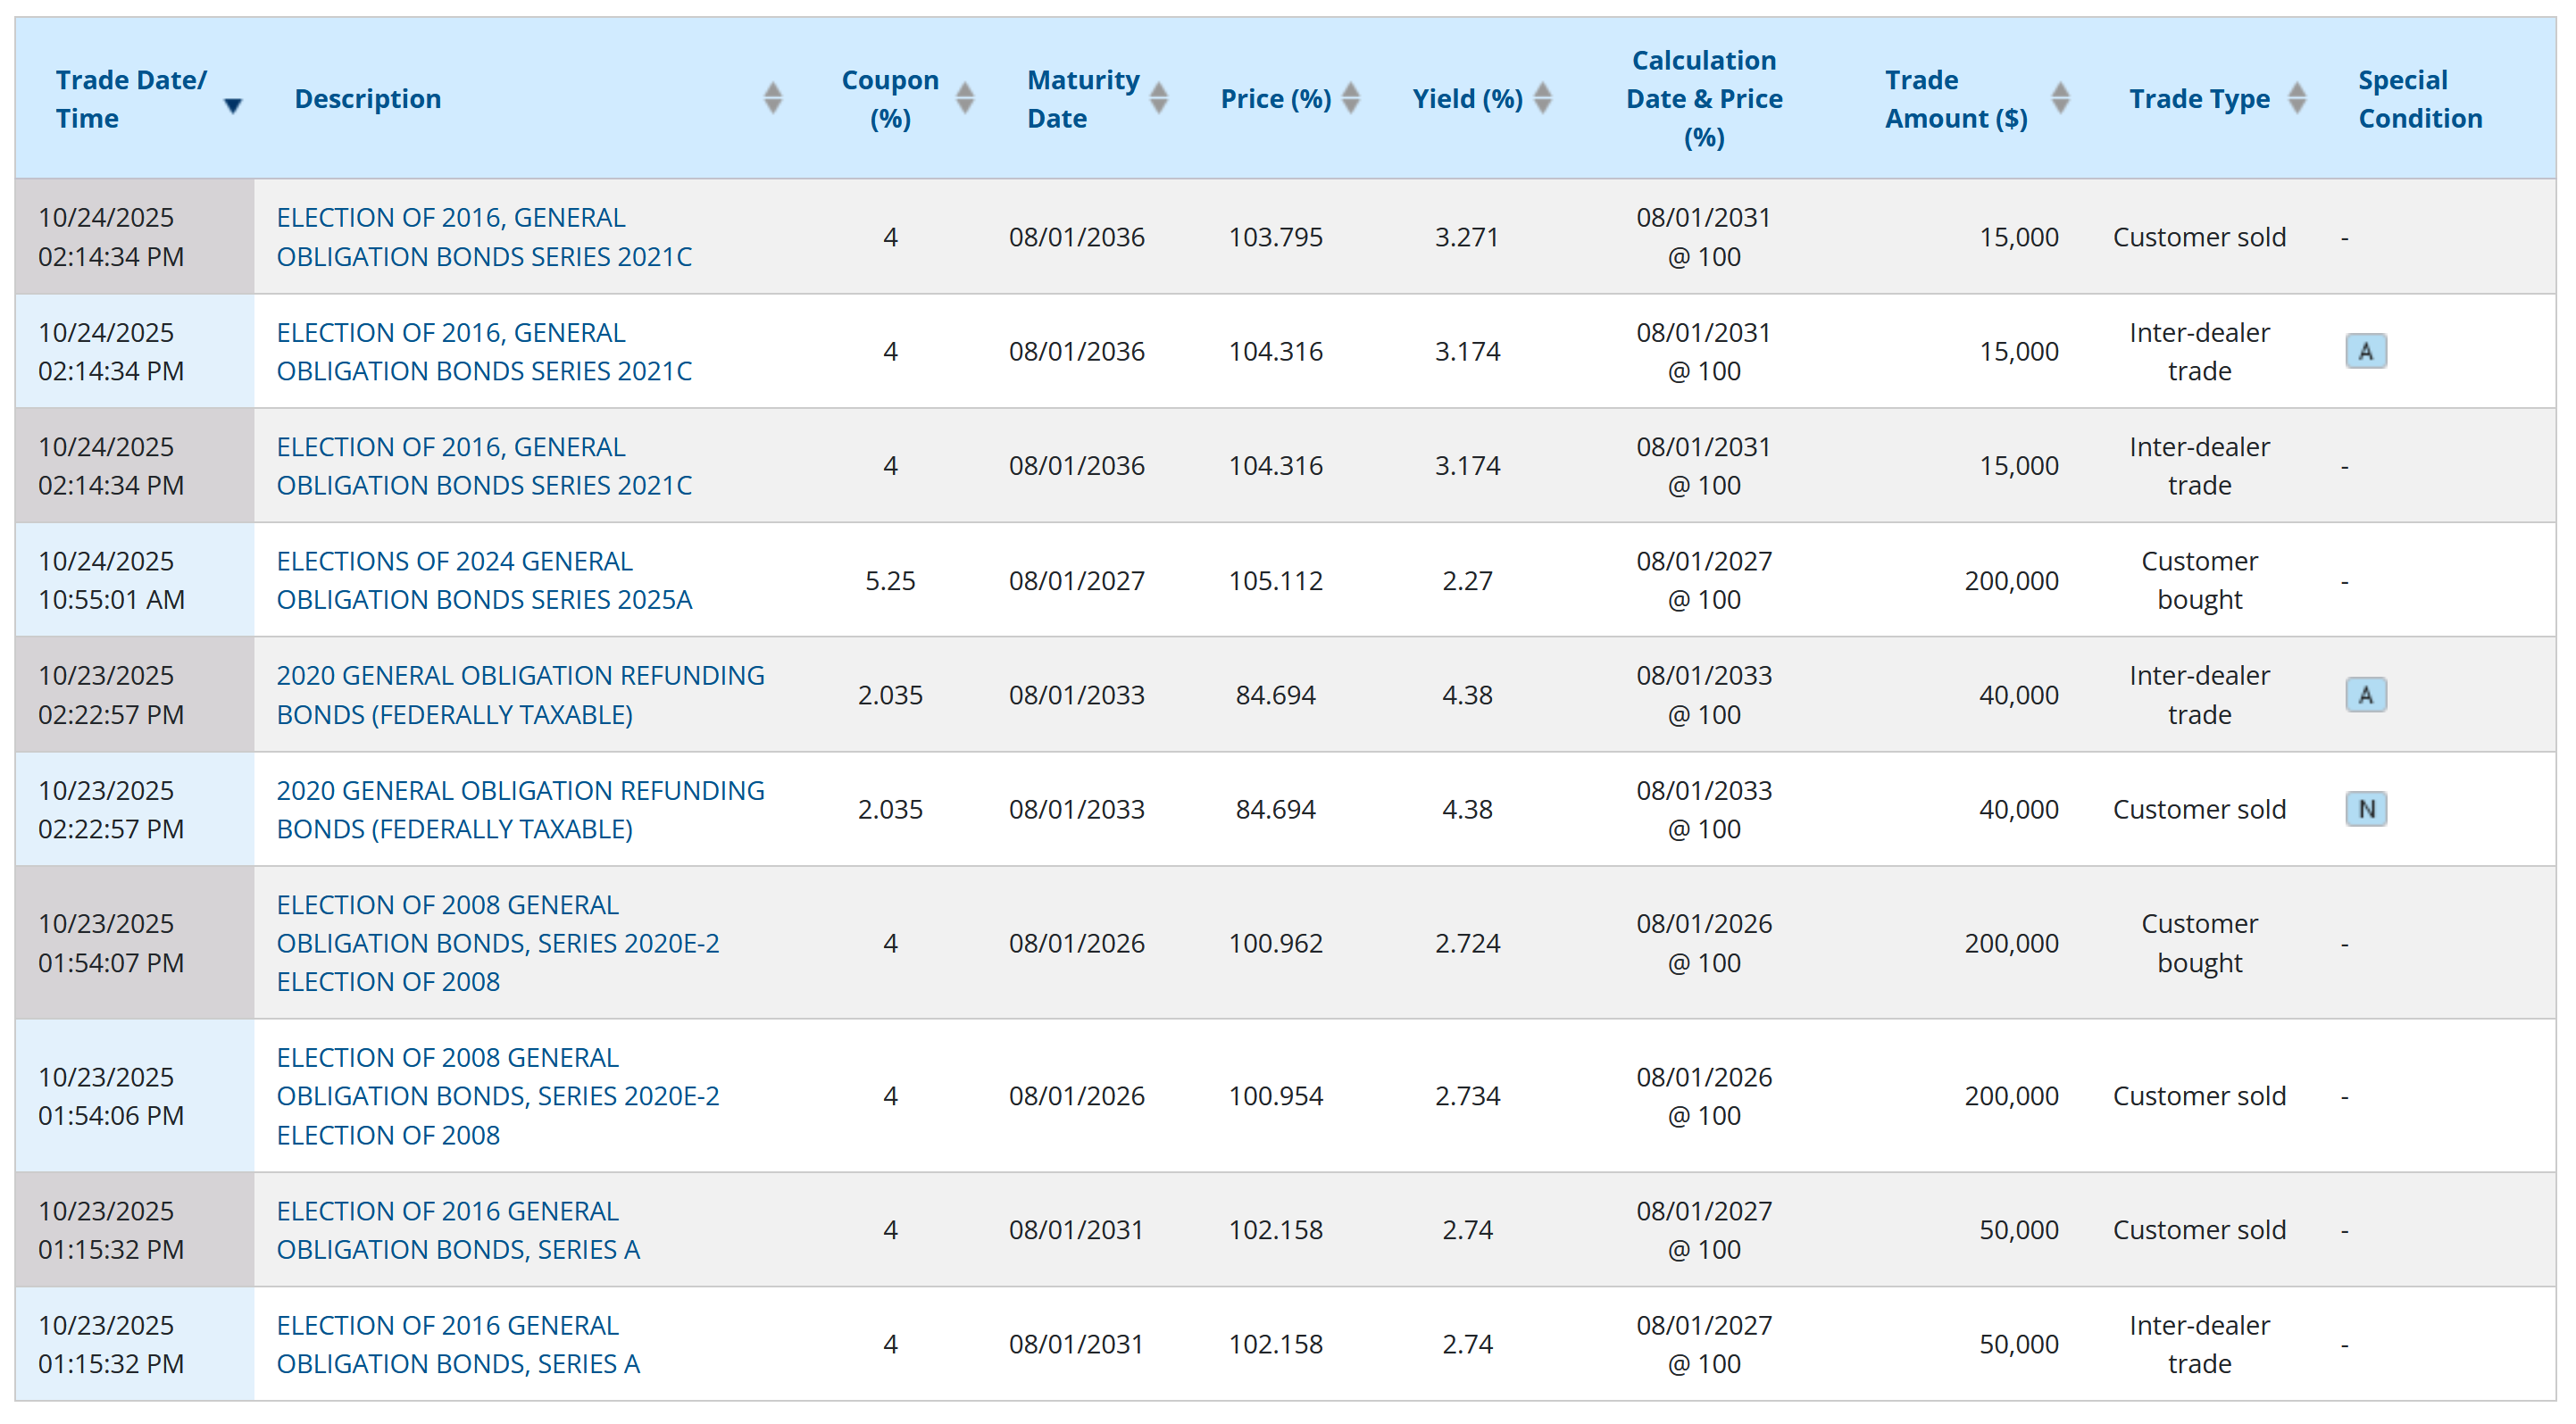Click the N special condition badge
The height and width of the screenshot is (1424, 2576).
[x=2365, y=809]
